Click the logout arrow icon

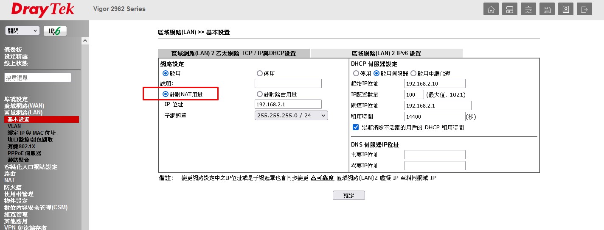pos(584,9)
